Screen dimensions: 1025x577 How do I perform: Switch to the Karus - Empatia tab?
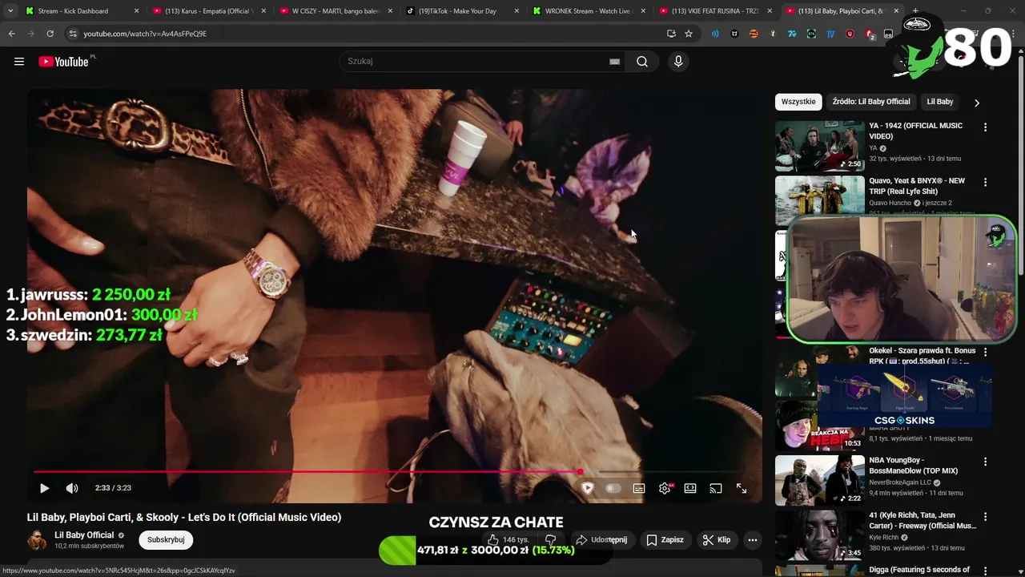click(x=208, y=11)
